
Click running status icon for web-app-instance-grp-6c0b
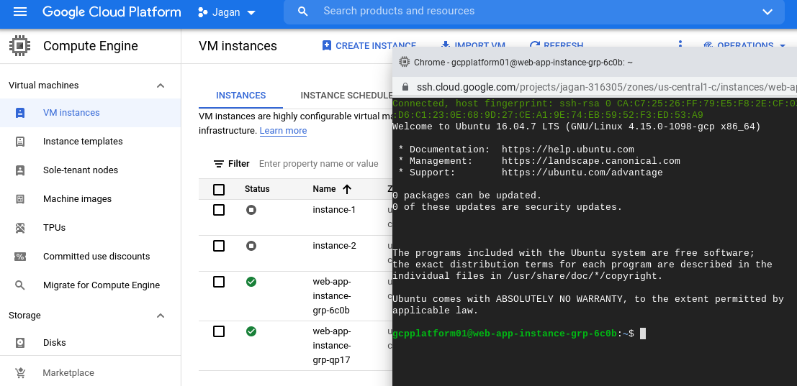pyautogui.click(x=251, y=282)
